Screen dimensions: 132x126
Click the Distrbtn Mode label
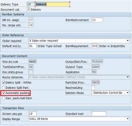point(75,93)
